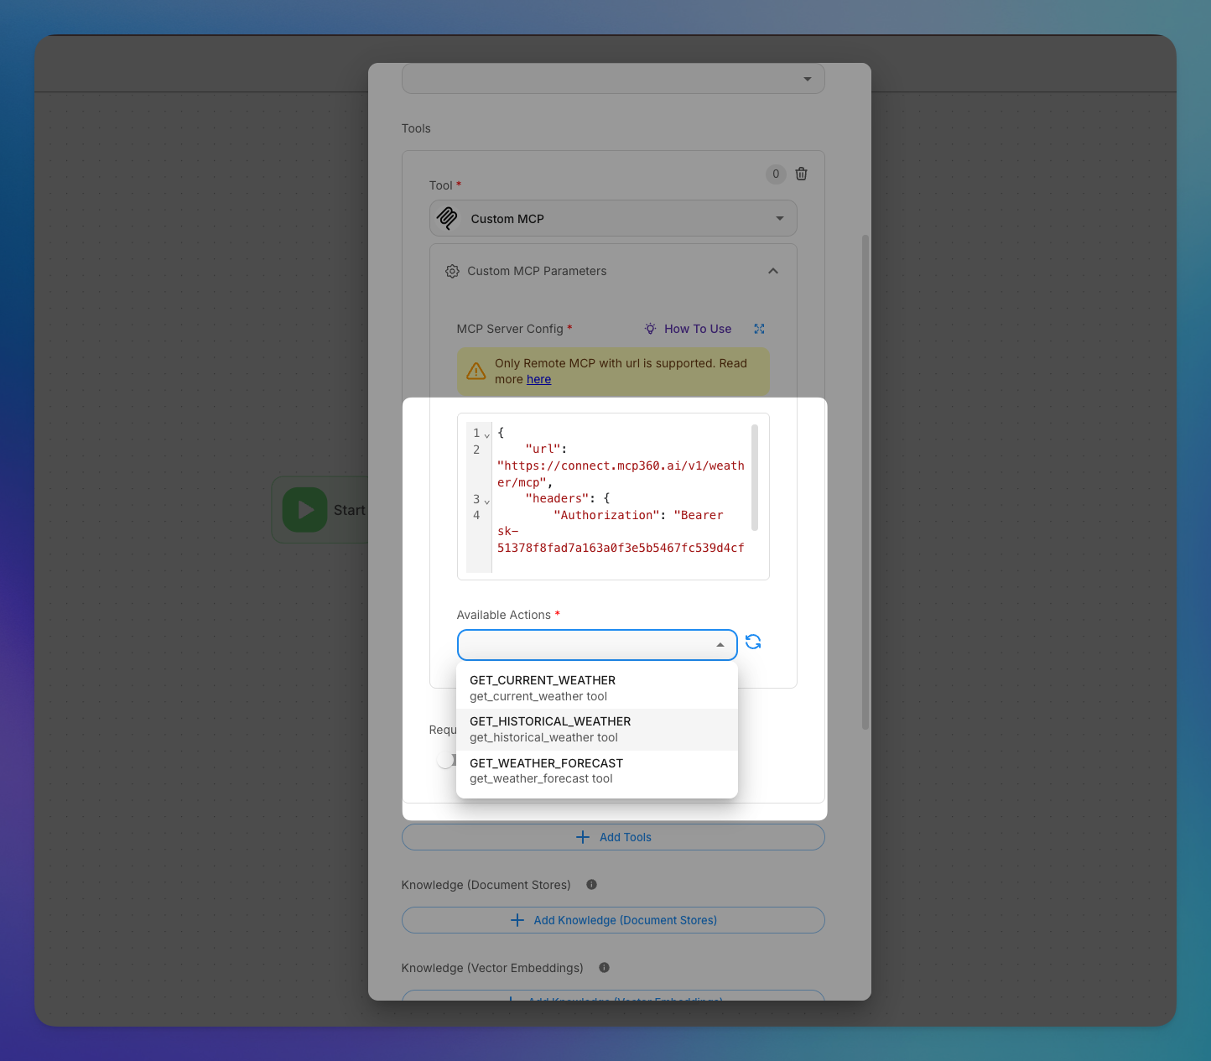
Task: Click the Start node play icon
Action: [304, 510]
